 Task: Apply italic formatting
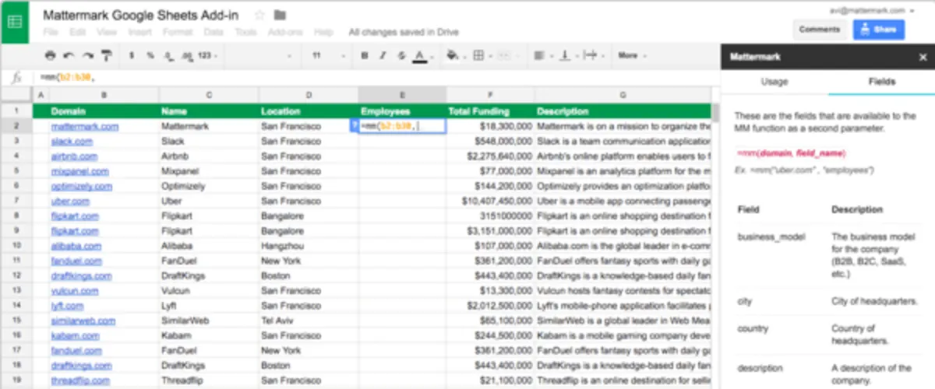[383, 55]
